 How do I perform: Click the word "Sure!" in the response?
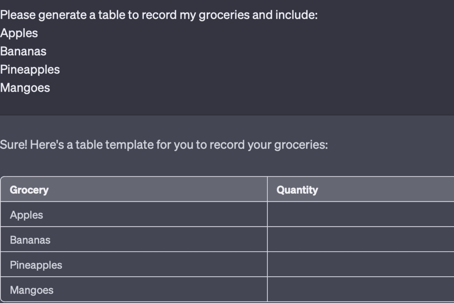14,145
